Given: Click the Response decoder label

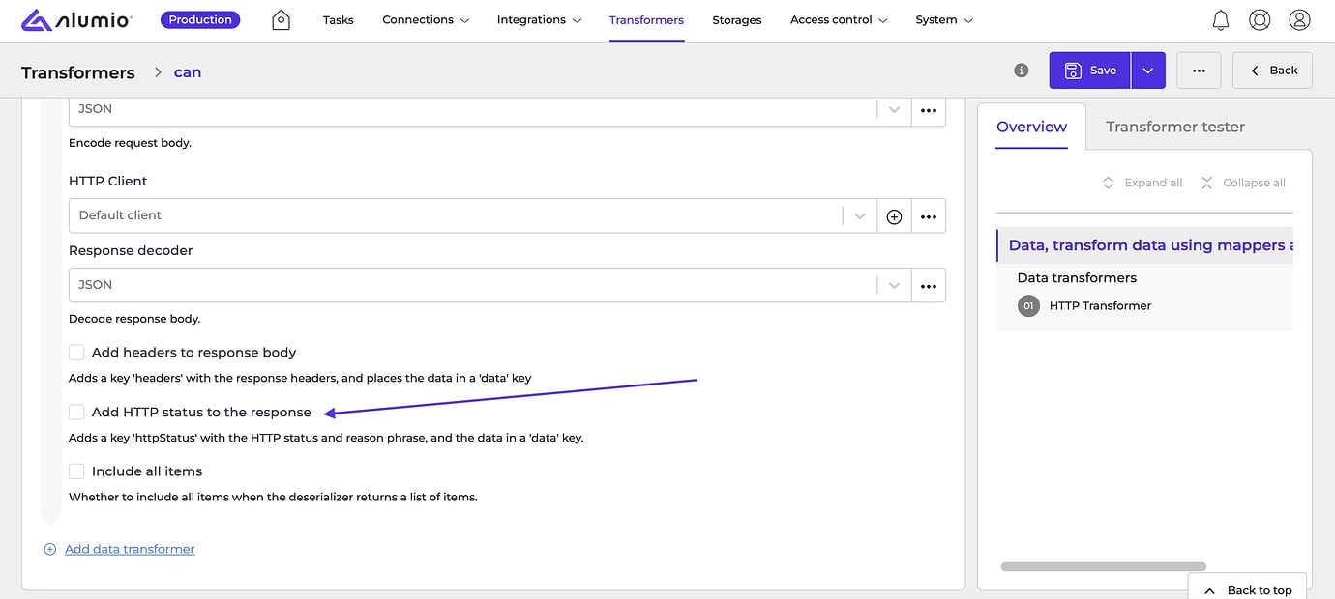Looking at the screenshot, I should 131,251.
